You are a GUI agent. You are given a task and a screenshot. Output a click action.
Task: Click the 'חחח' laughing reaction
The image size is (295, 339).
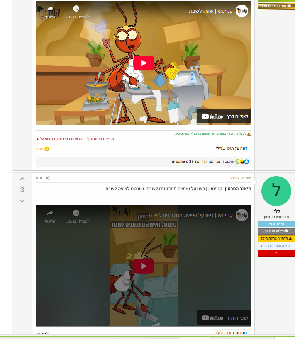coord(43,149)
